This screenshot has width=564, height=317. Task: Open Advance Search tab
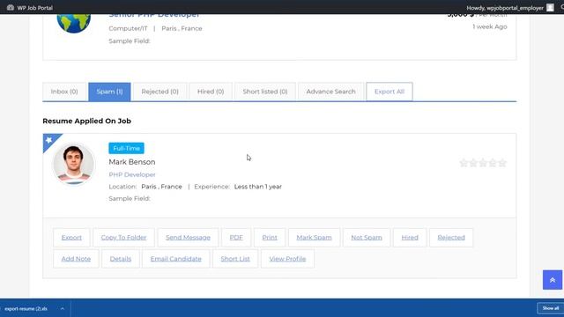click(331, 92)
